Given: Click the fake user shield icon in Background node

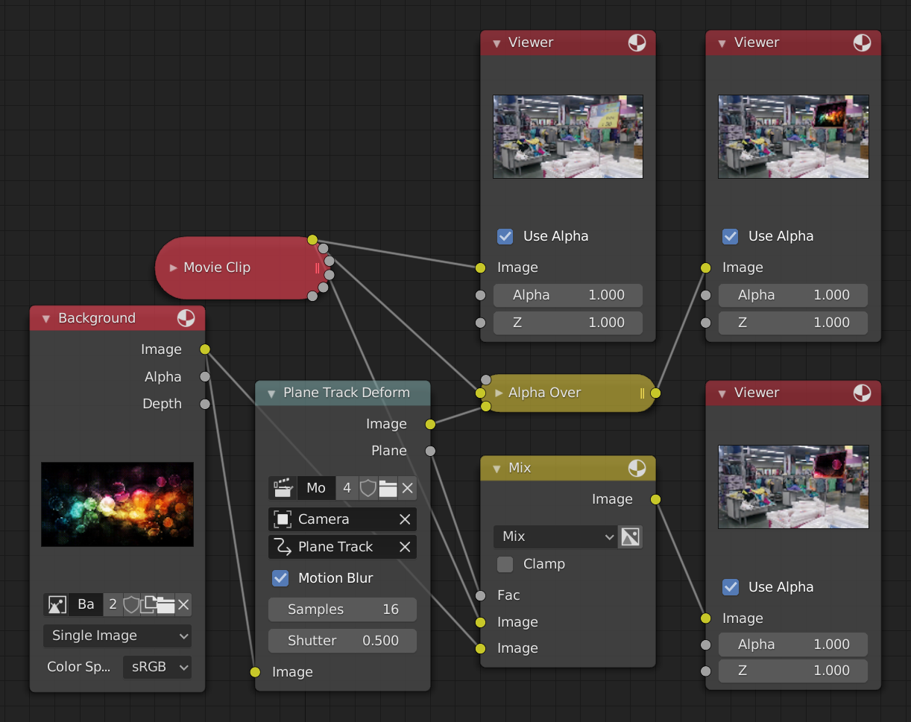Looking at the screenshot, I should 131,604.
